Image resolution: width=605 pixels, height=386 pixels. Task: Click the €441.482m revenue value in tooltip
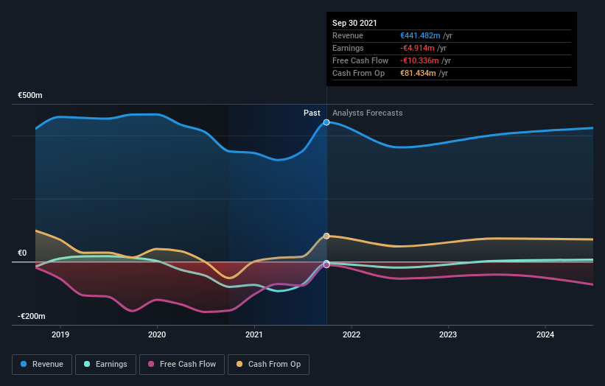[x=420, y=35]
